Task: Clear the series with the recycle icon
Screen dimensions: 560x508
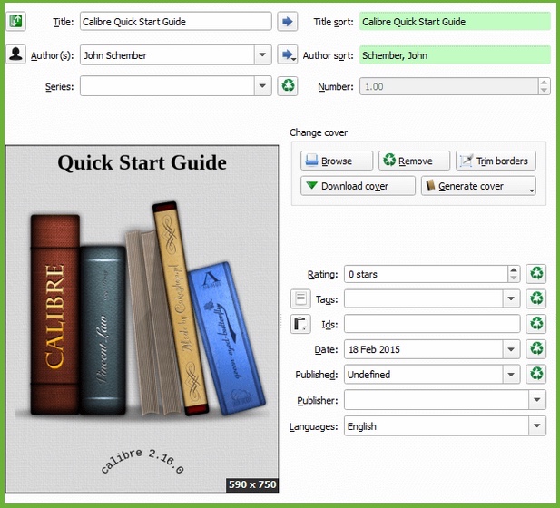Action: (x=288, y=85)
